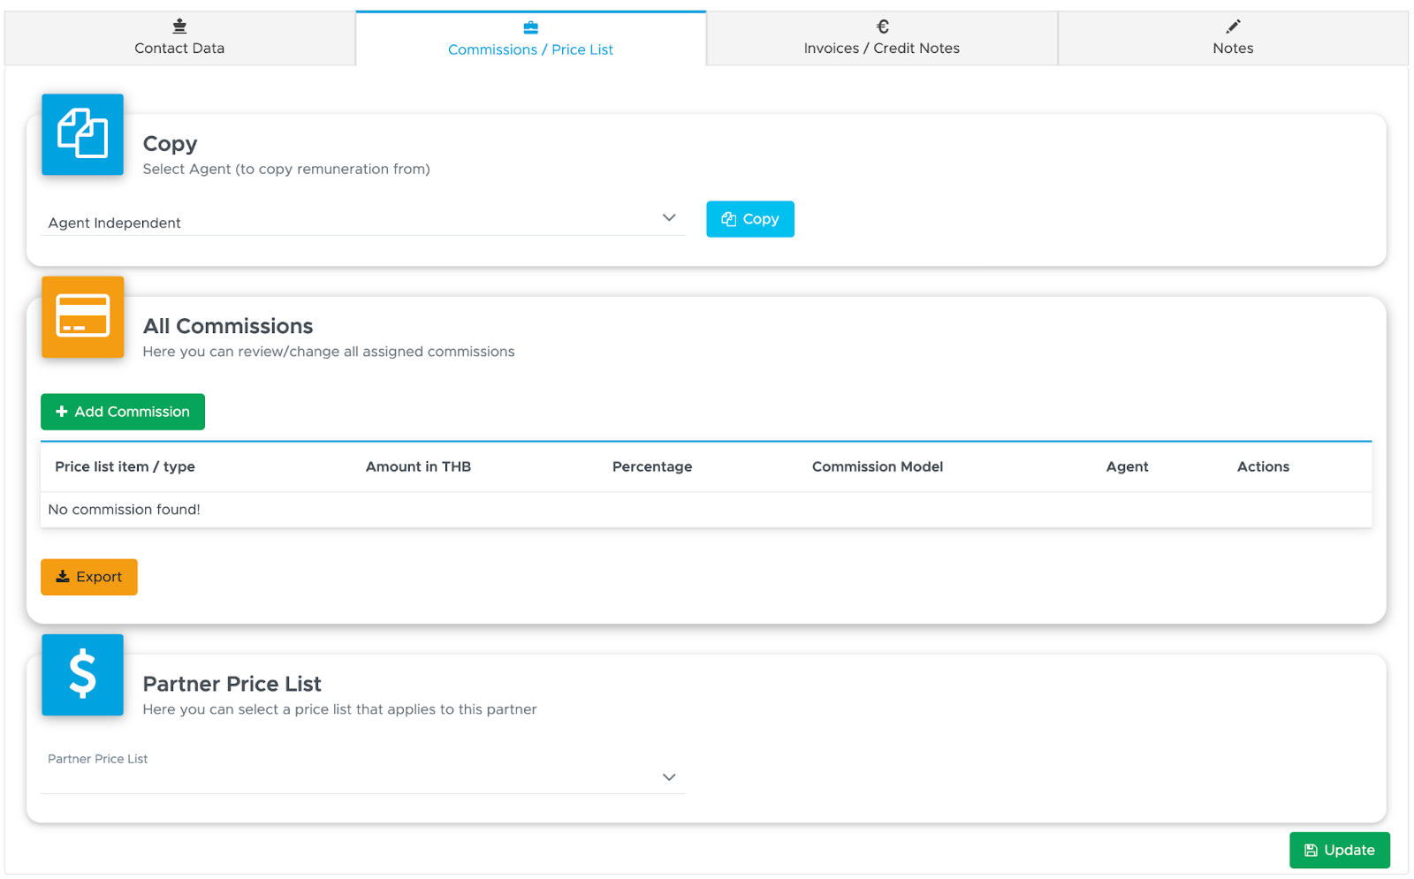The width and height of the screenshot is (1414, 879).
Task: Click the Partner Price List heading
Action: 232,684
